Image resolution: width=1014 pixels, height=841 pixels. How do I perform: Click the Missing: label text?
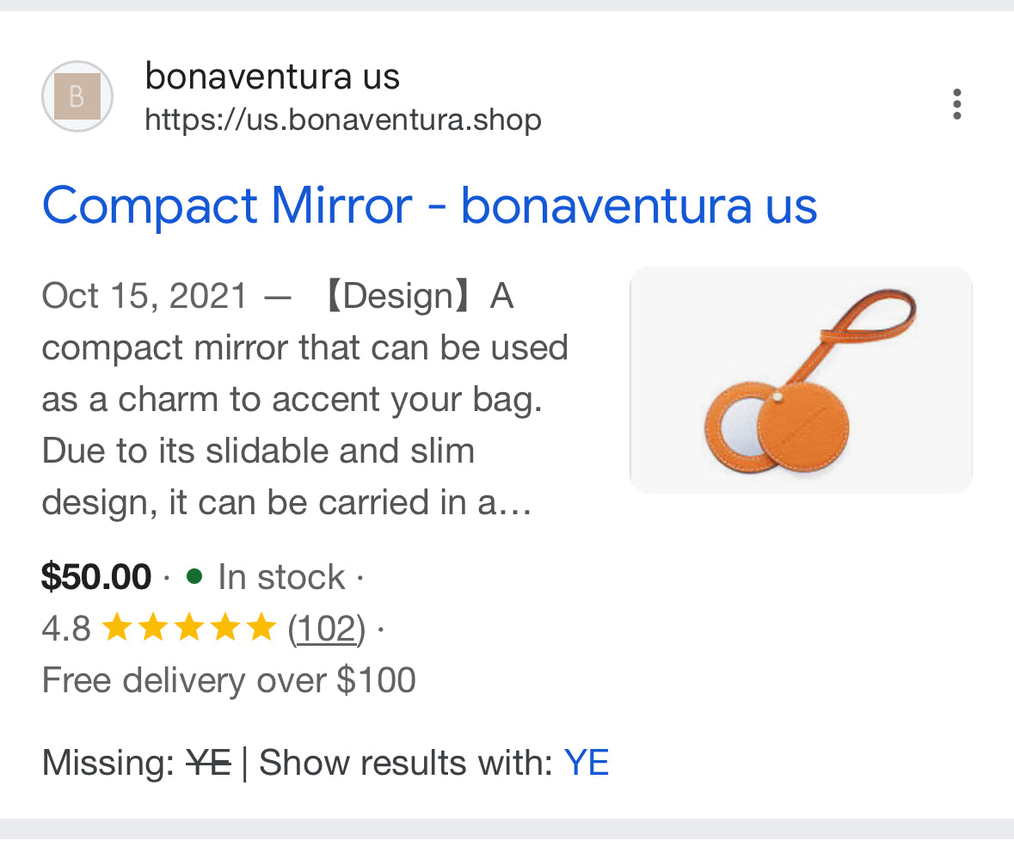tap(108, 763)
